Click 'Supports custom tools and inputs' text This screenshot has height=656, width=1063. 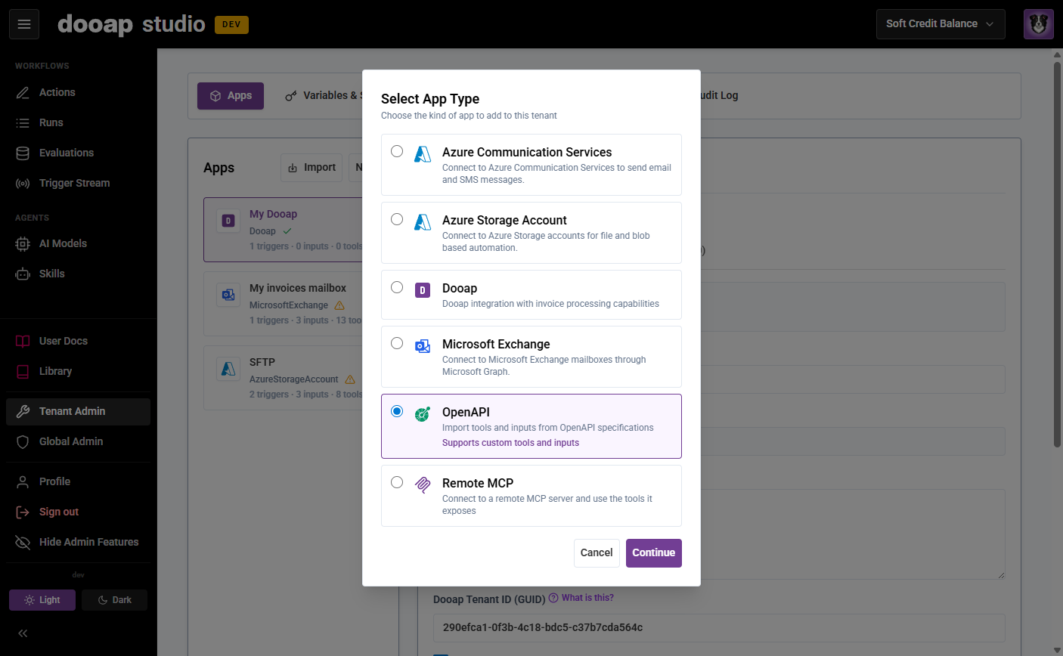coord(510,443)
